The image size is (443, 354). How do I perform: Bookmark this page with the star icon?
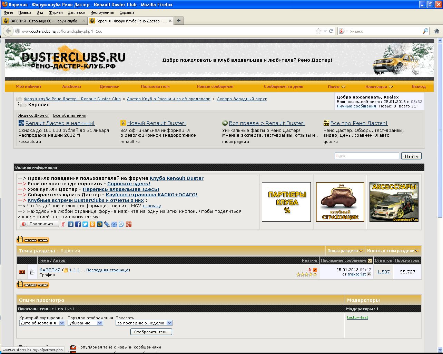pyautogui.click(x=318, y=31)
